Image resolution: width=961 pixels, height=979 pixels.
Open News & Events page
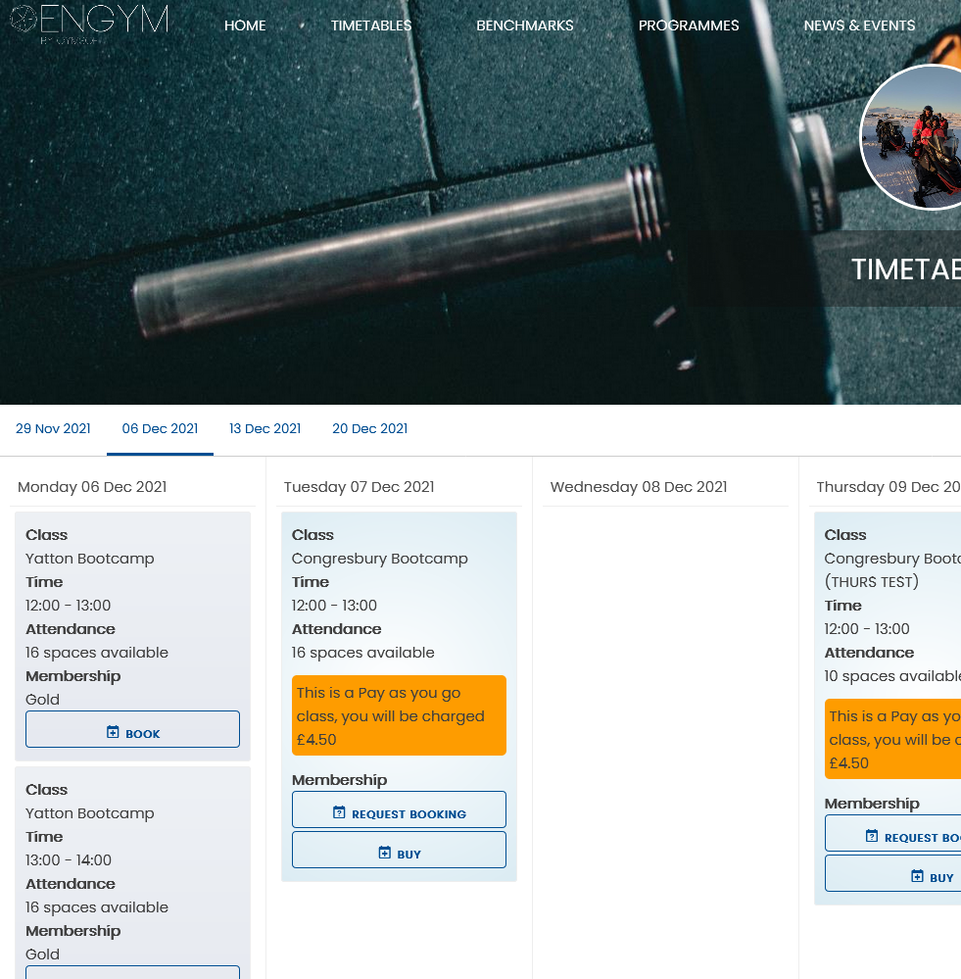[859, 25]
